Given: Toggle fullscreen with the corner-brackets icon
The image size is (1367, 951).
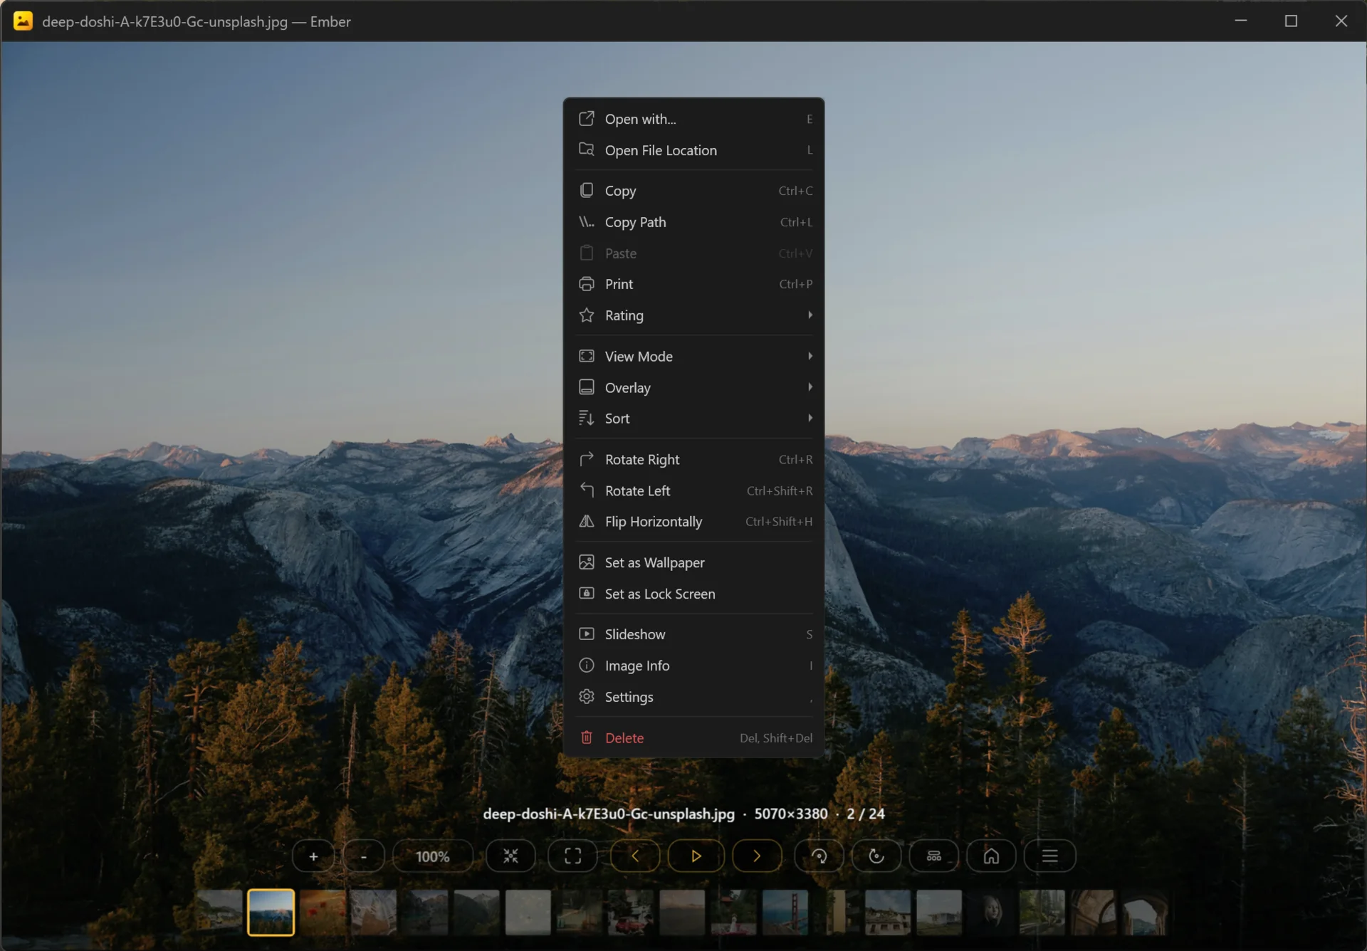Looking at the screenshot, I should pyautogui.click(x=572, y=856).
